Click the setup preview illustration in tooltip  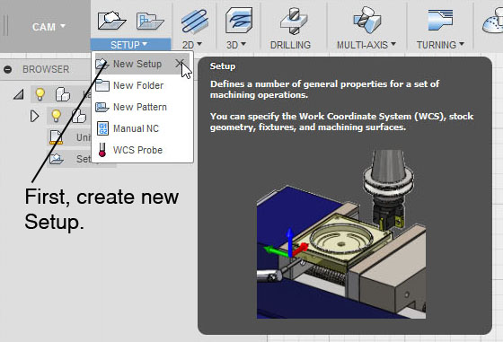click(x=341, y=234)
